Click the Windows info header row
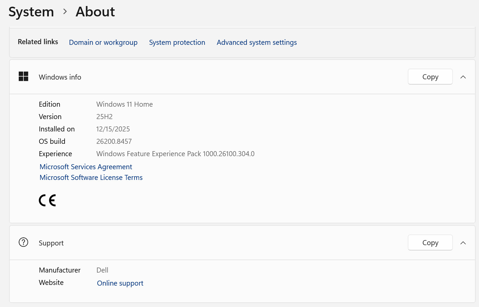479x307 pixels. tap(242, 77)
